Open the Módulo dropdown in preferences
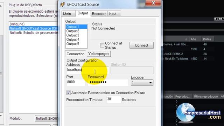This screenshot has width=224, height=126. tap(46, 118)
